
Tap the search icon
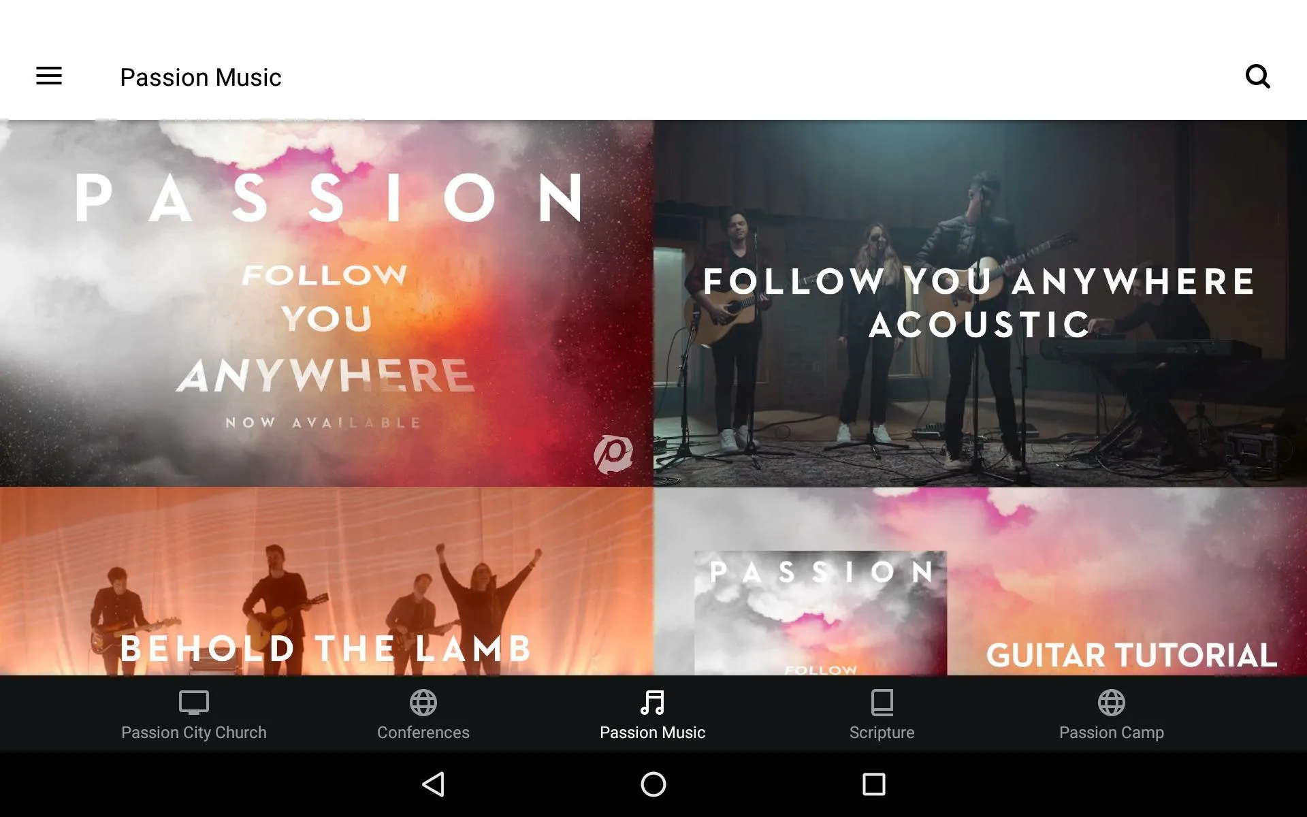(1258, 76)
